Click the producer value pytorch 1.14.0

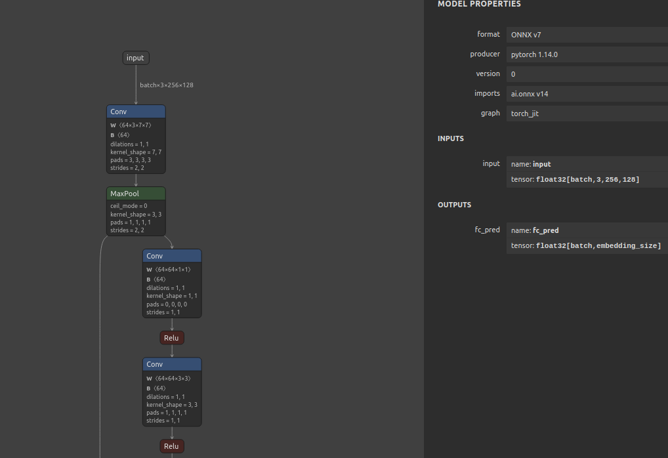point(587,54)
